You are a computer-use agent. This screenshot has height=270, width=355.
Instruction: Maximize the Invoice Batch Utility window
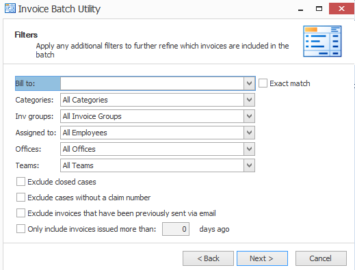pos(319,9)
